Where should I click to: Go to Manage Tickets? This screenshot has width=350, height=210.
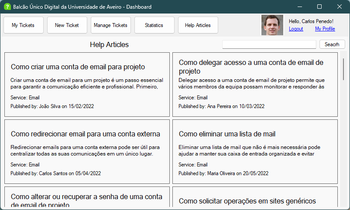point(111,25)
